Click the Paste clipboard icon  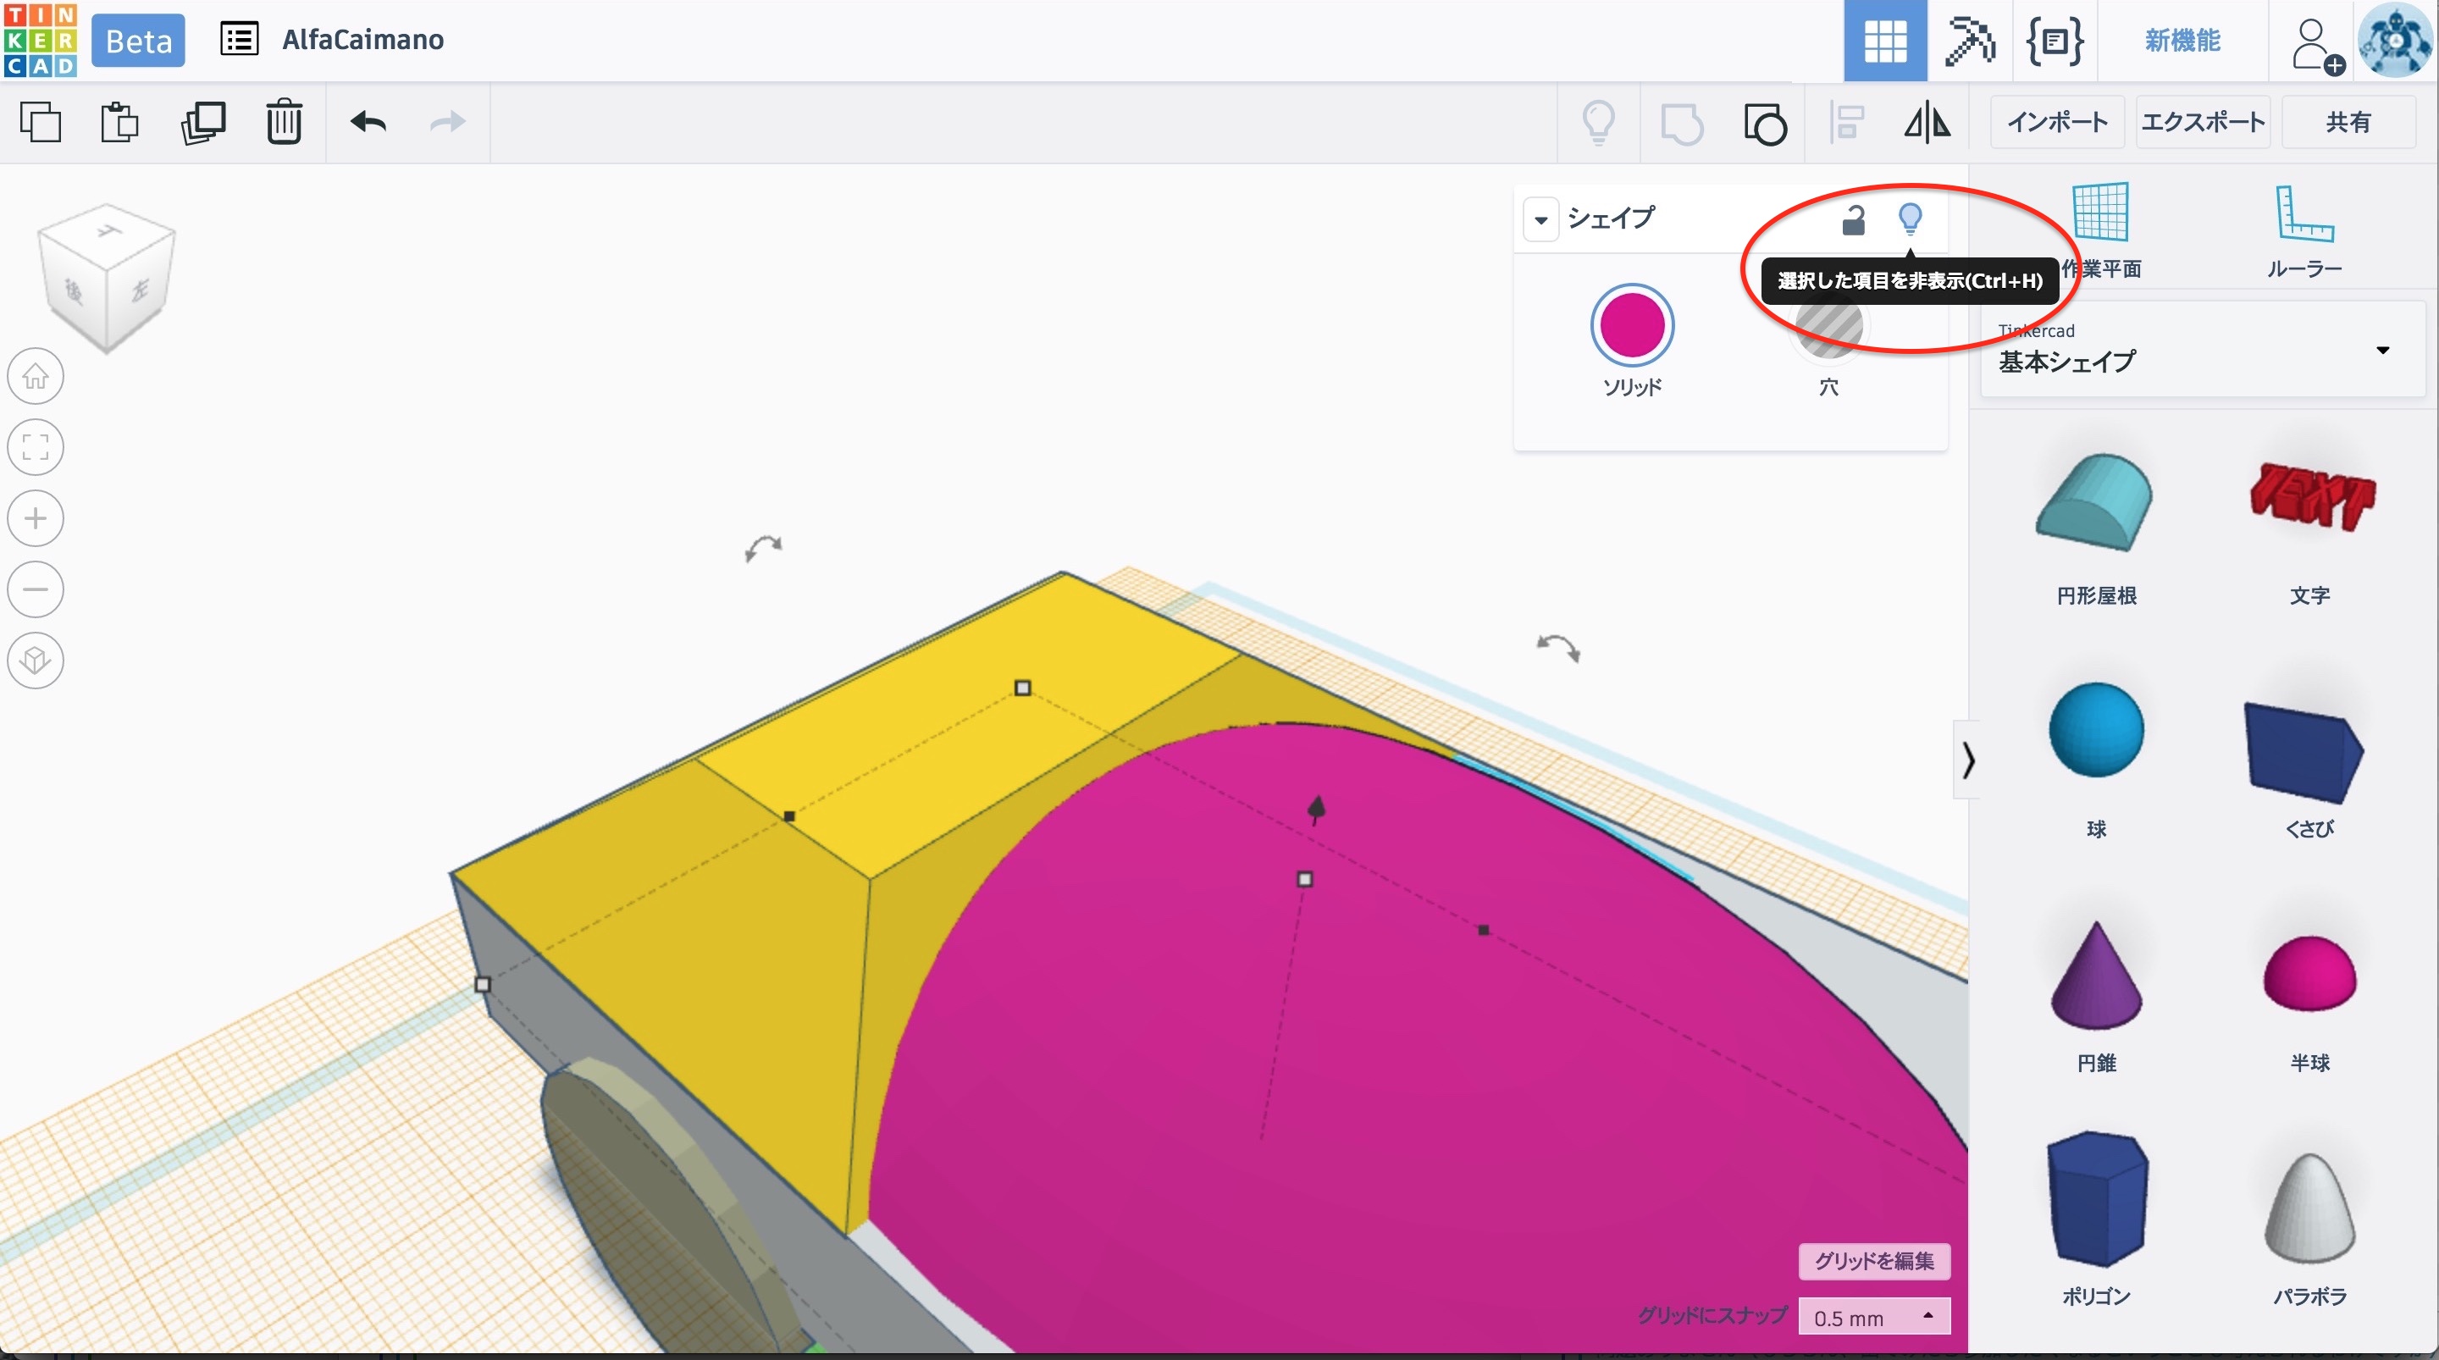click(x=119, y=122)
